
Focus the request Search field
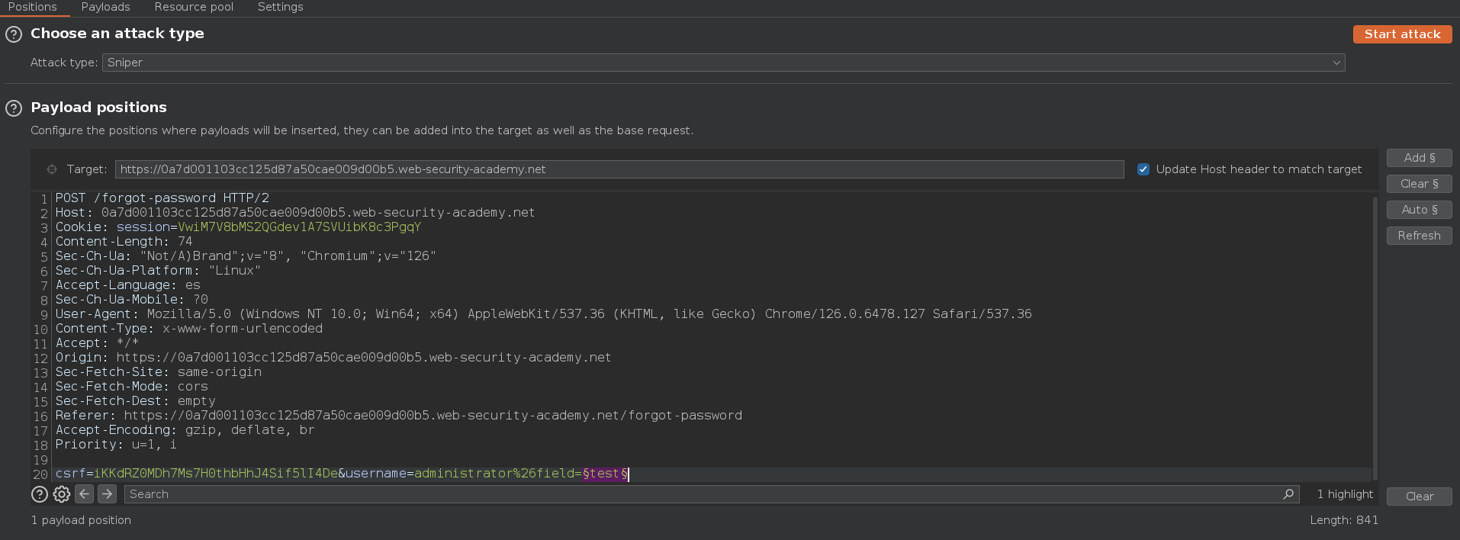click(x=711, y=494)
